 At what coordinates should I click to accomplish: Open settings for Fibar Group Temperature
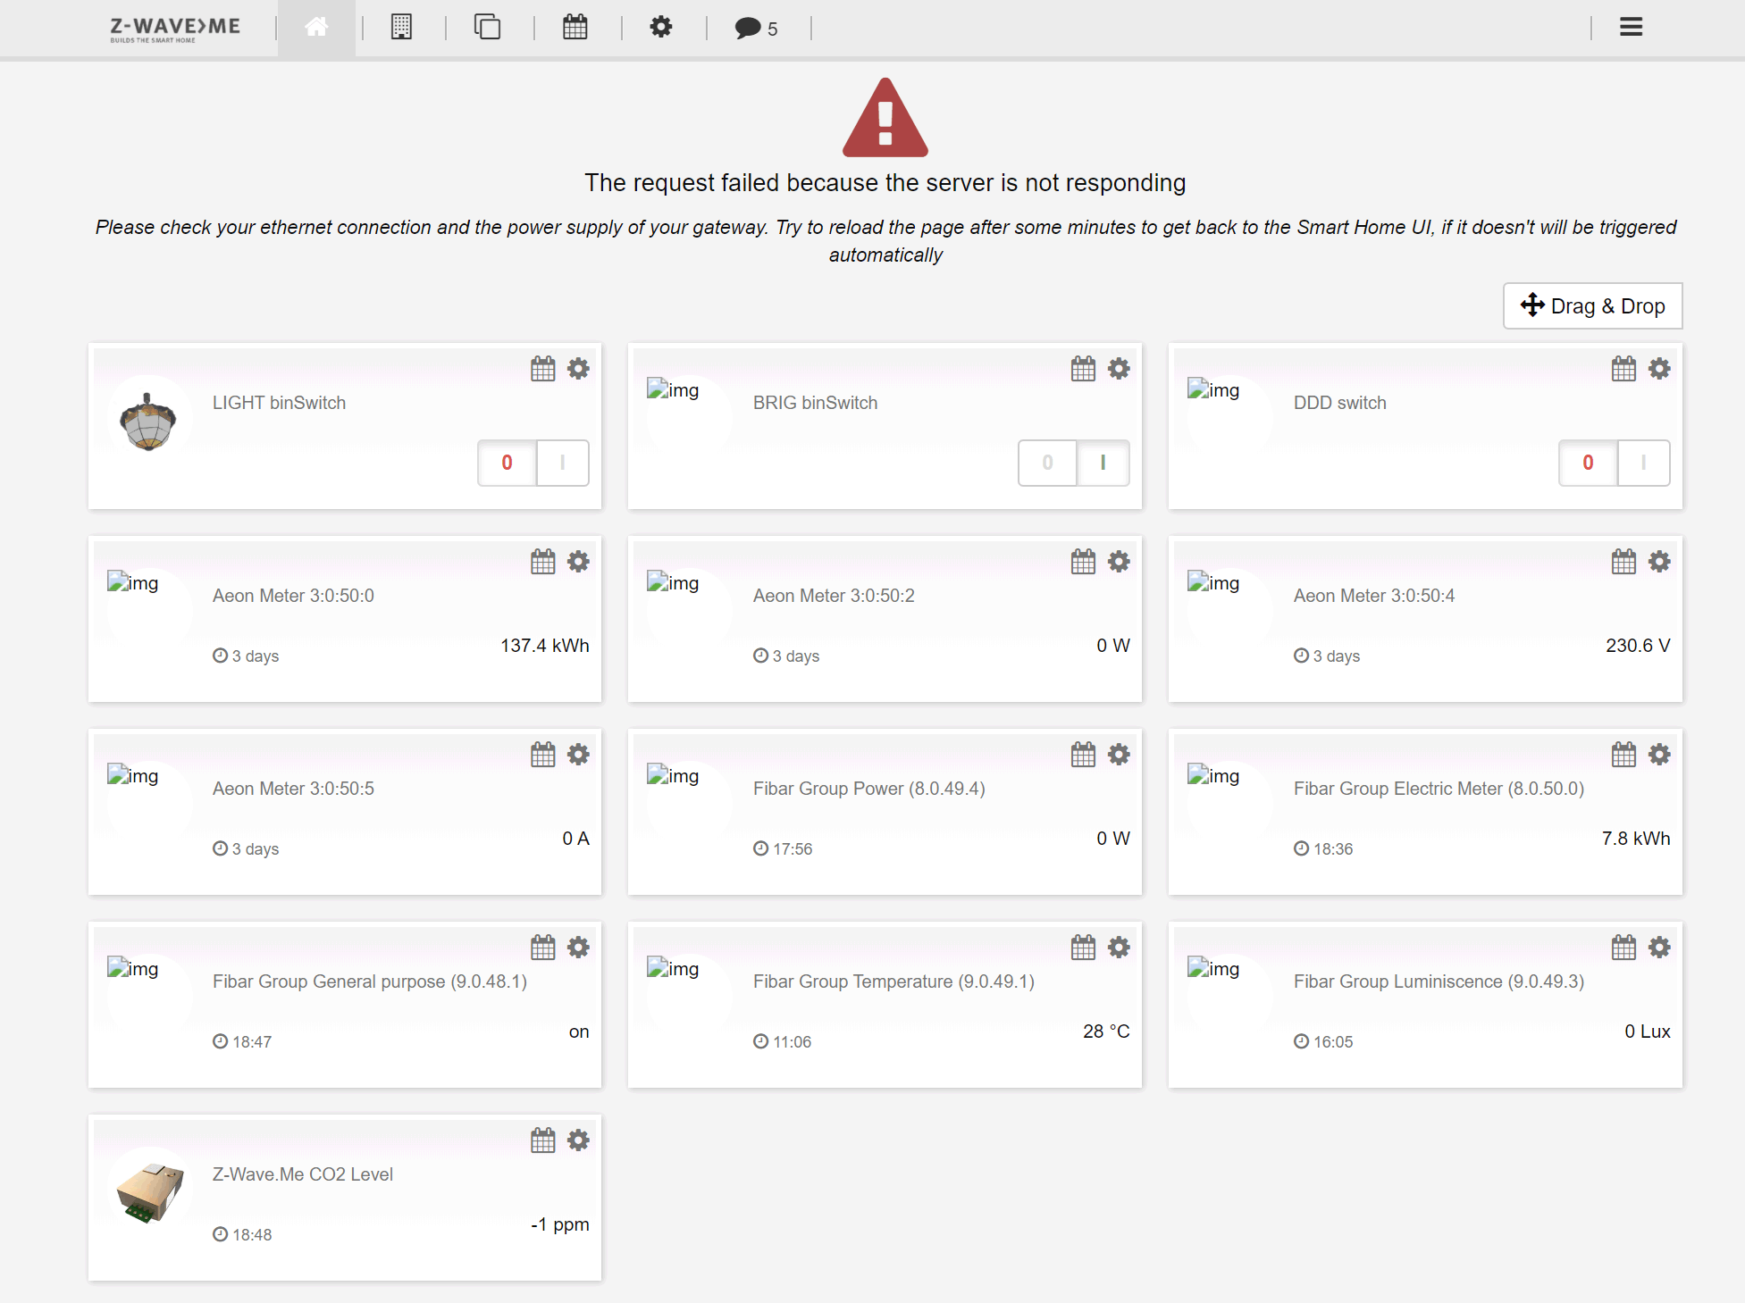[x=1119, y=948]
